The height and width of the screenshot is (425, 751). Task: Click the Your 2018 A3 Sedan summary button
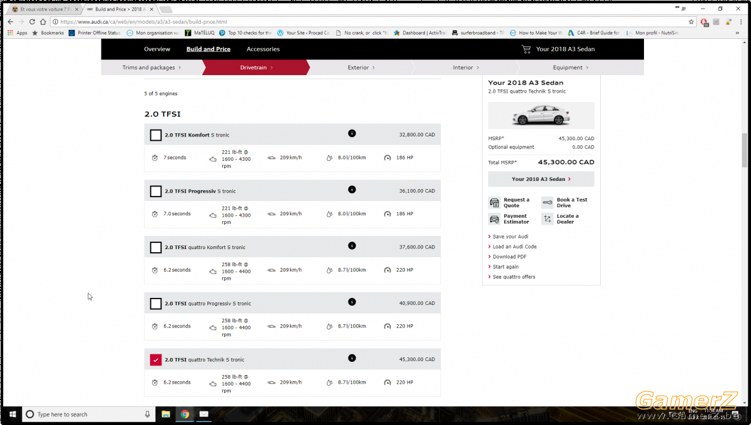[x=541, y=179]
